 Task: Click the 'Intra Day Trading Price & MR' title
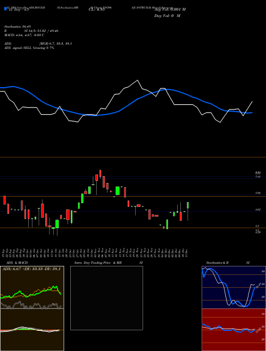tap(98, 263)
